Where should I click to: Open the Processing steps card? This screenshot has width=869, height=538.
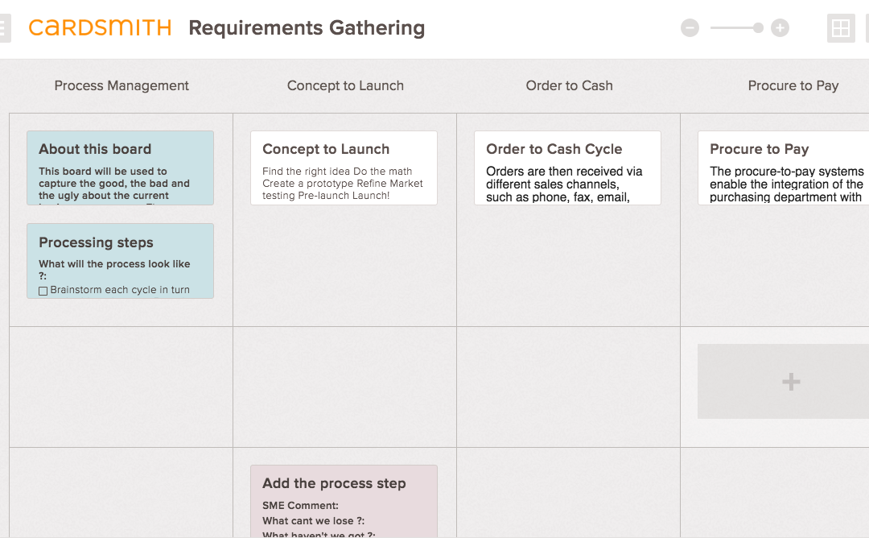(120, 261)
